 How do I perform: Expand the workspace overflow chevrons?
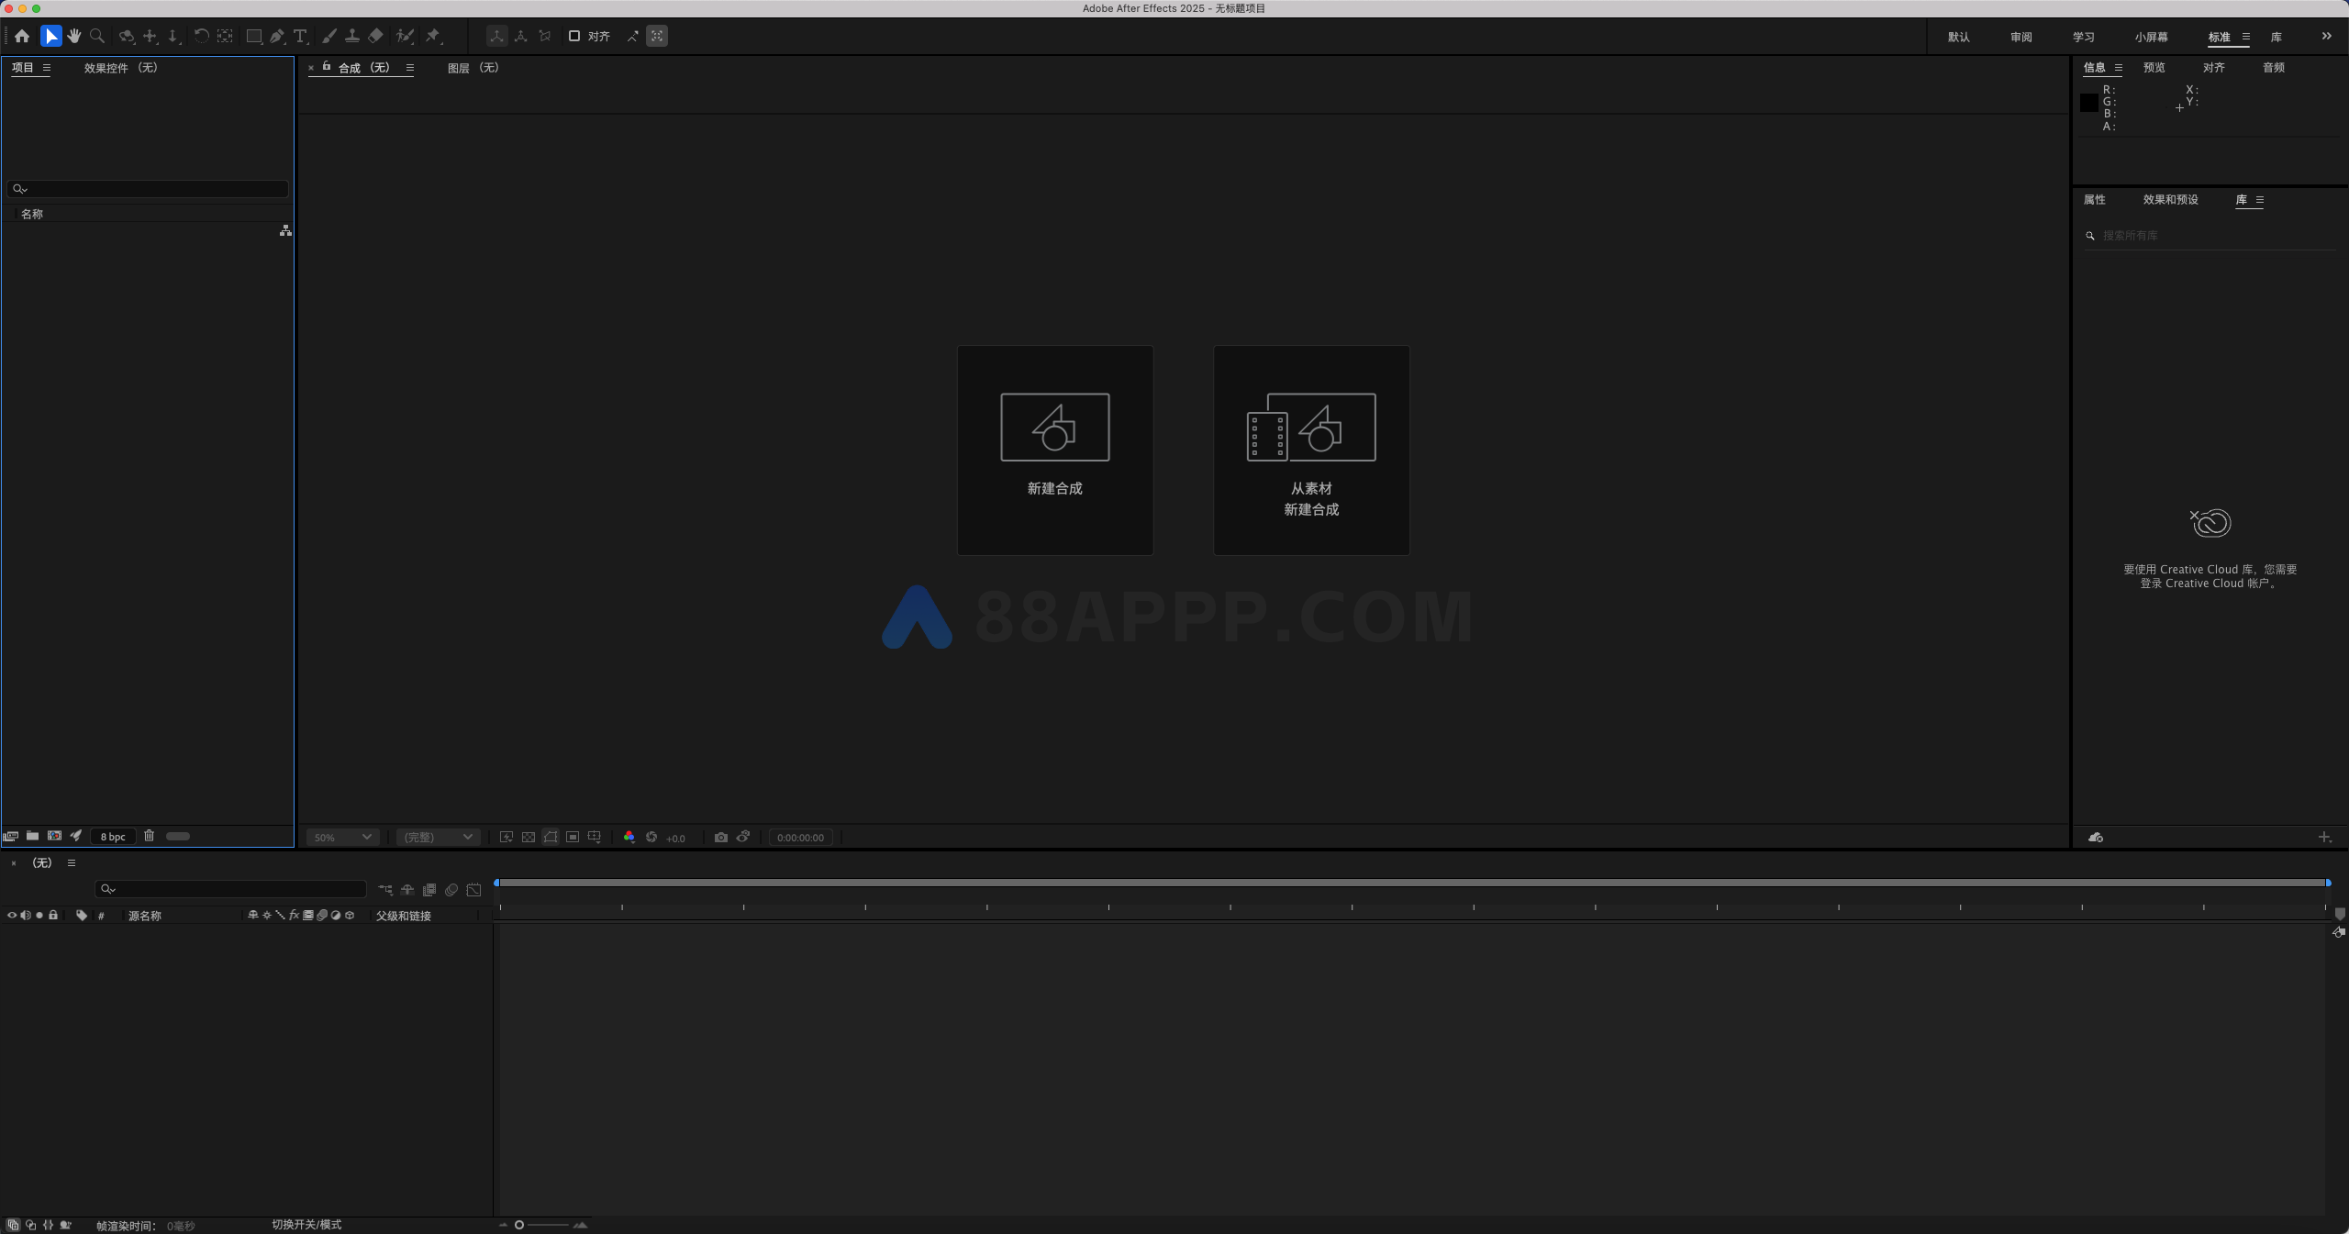click(2327, 37)
